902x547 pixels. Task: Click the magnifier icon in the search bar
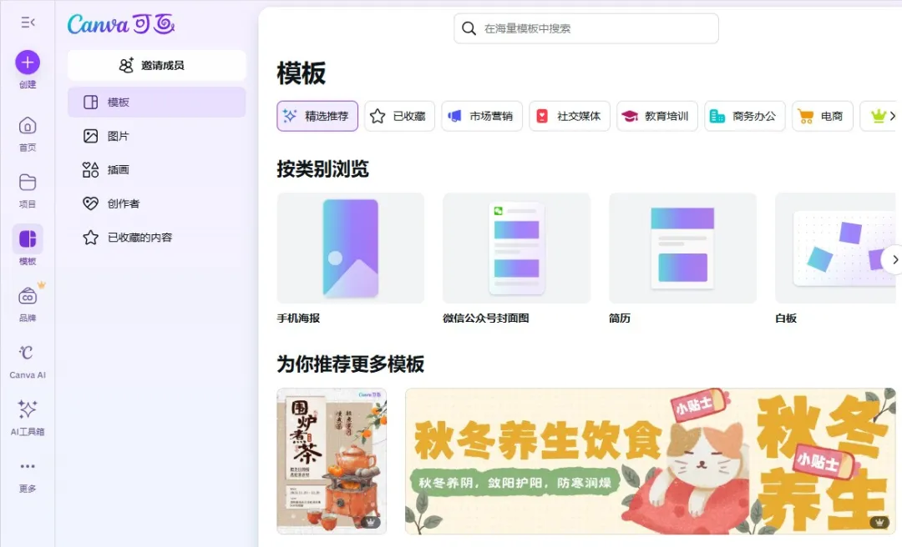click(469, 28)
